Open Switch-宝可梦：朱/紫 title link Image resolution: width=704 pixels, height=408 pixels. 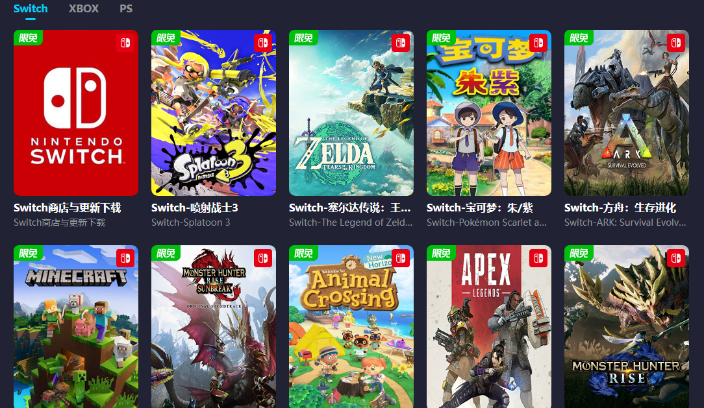coord(480,208)
